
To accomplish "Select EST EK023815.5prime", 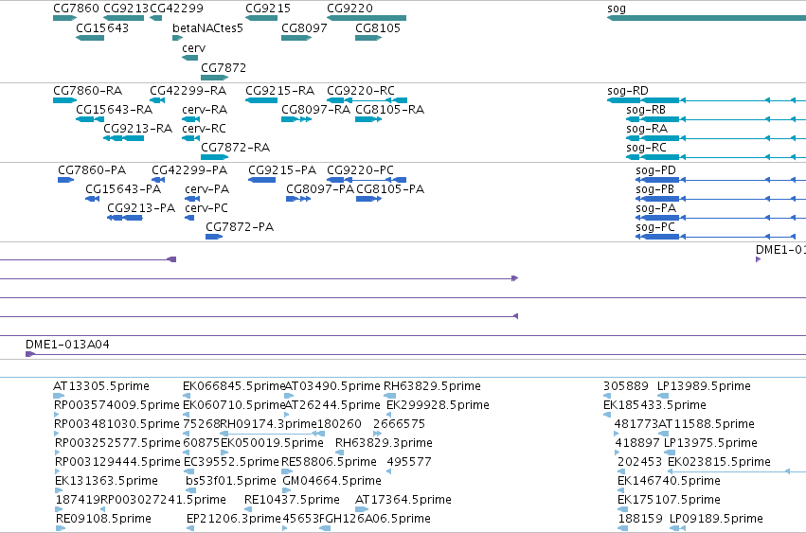I will [x=719, y=462].
